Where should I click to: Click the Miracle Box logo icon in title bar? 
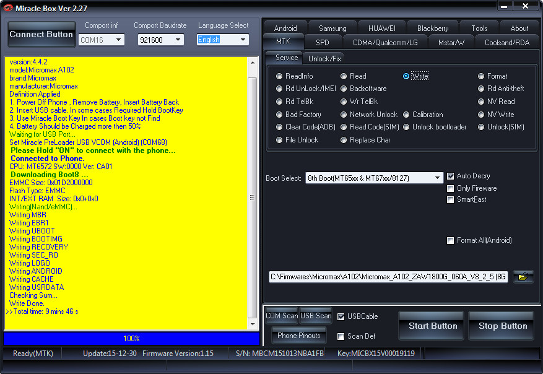(8, 8)
